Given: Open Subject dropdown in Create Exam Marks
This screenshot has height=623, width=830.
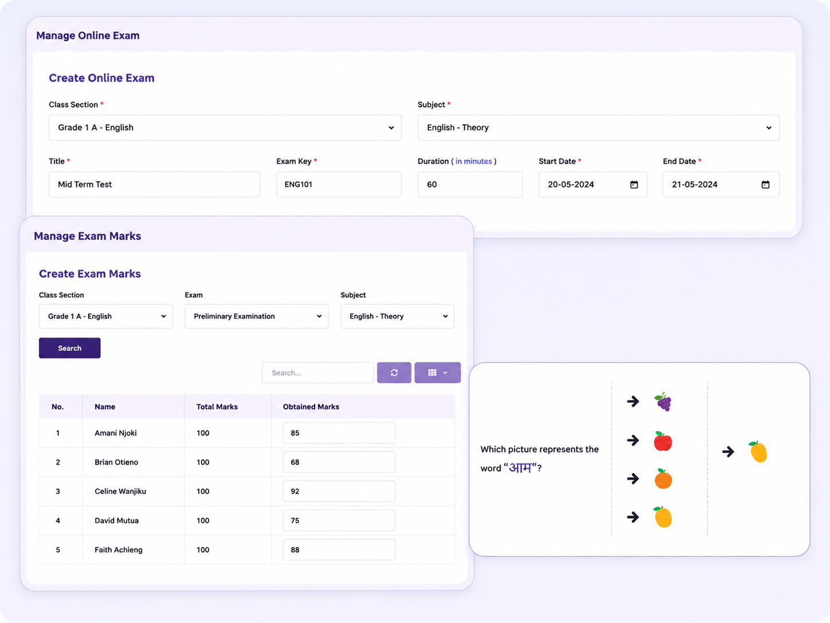Looking at the screenshot, I should [397, 316].
